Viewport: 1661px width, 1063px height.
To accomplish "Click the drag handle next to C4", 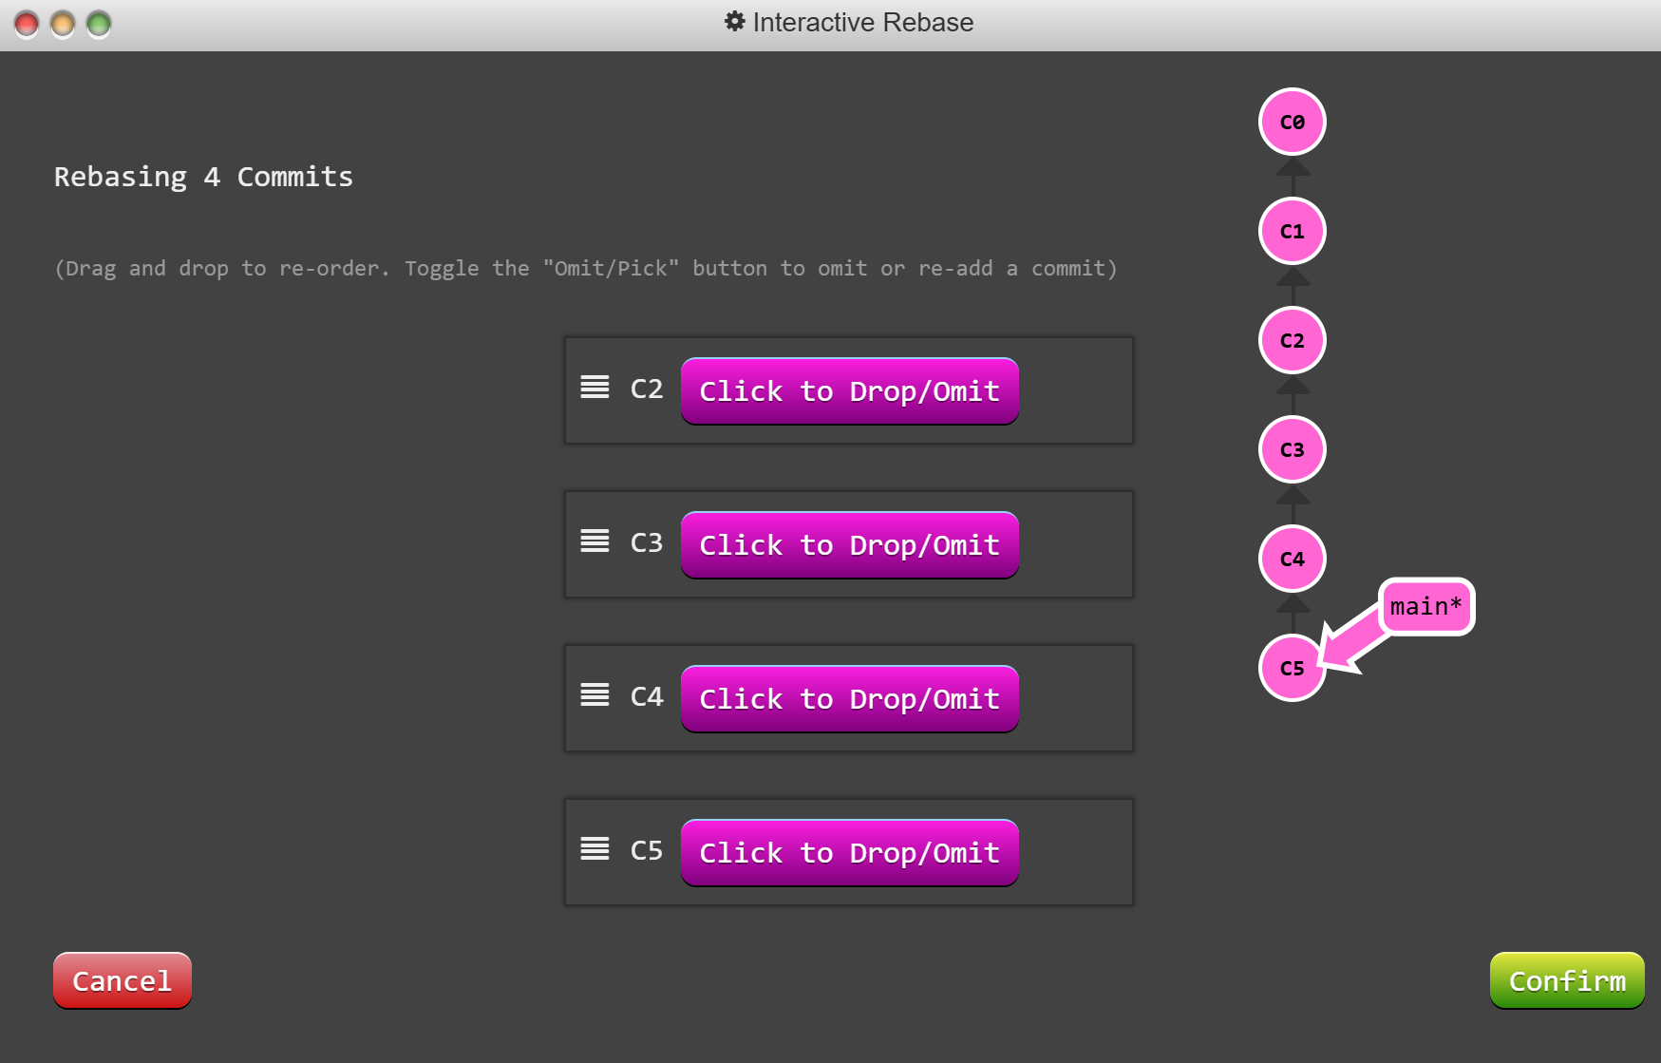I will [x=594, y=695].
